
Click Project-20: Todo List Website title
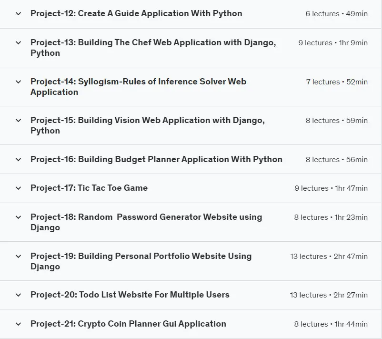coord(130,295)
